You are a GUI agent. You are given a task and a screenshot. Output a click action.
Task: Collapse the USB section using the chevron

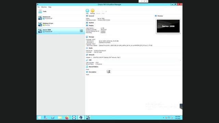pos(180,60)
